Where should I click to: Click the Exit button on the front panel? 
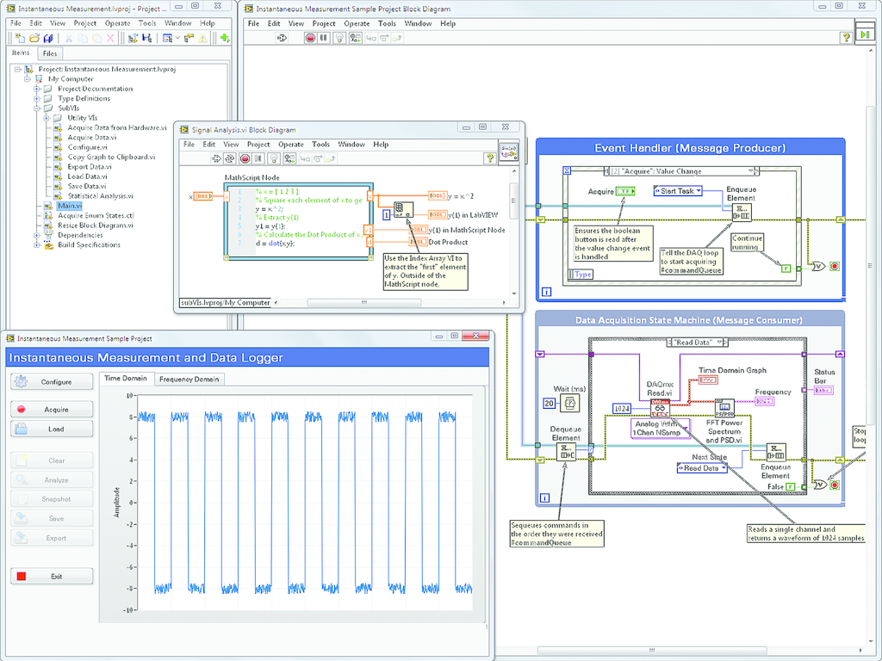53,576
